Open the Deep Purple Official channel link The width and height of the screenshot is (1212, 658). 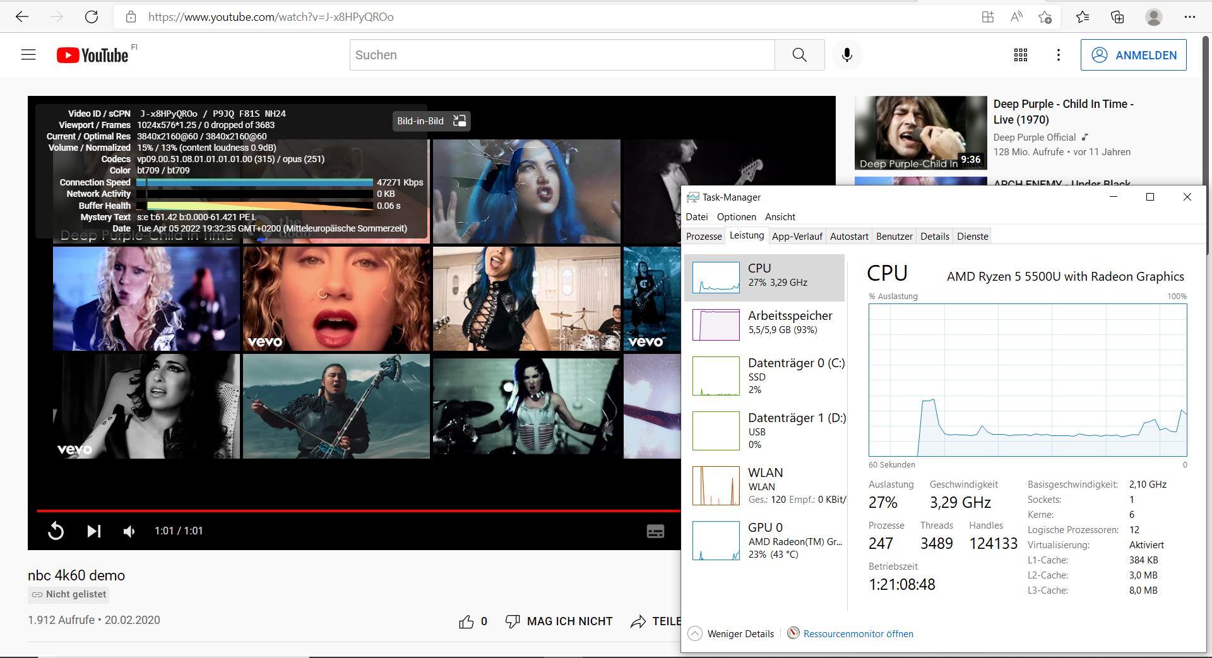(1034, 138)
